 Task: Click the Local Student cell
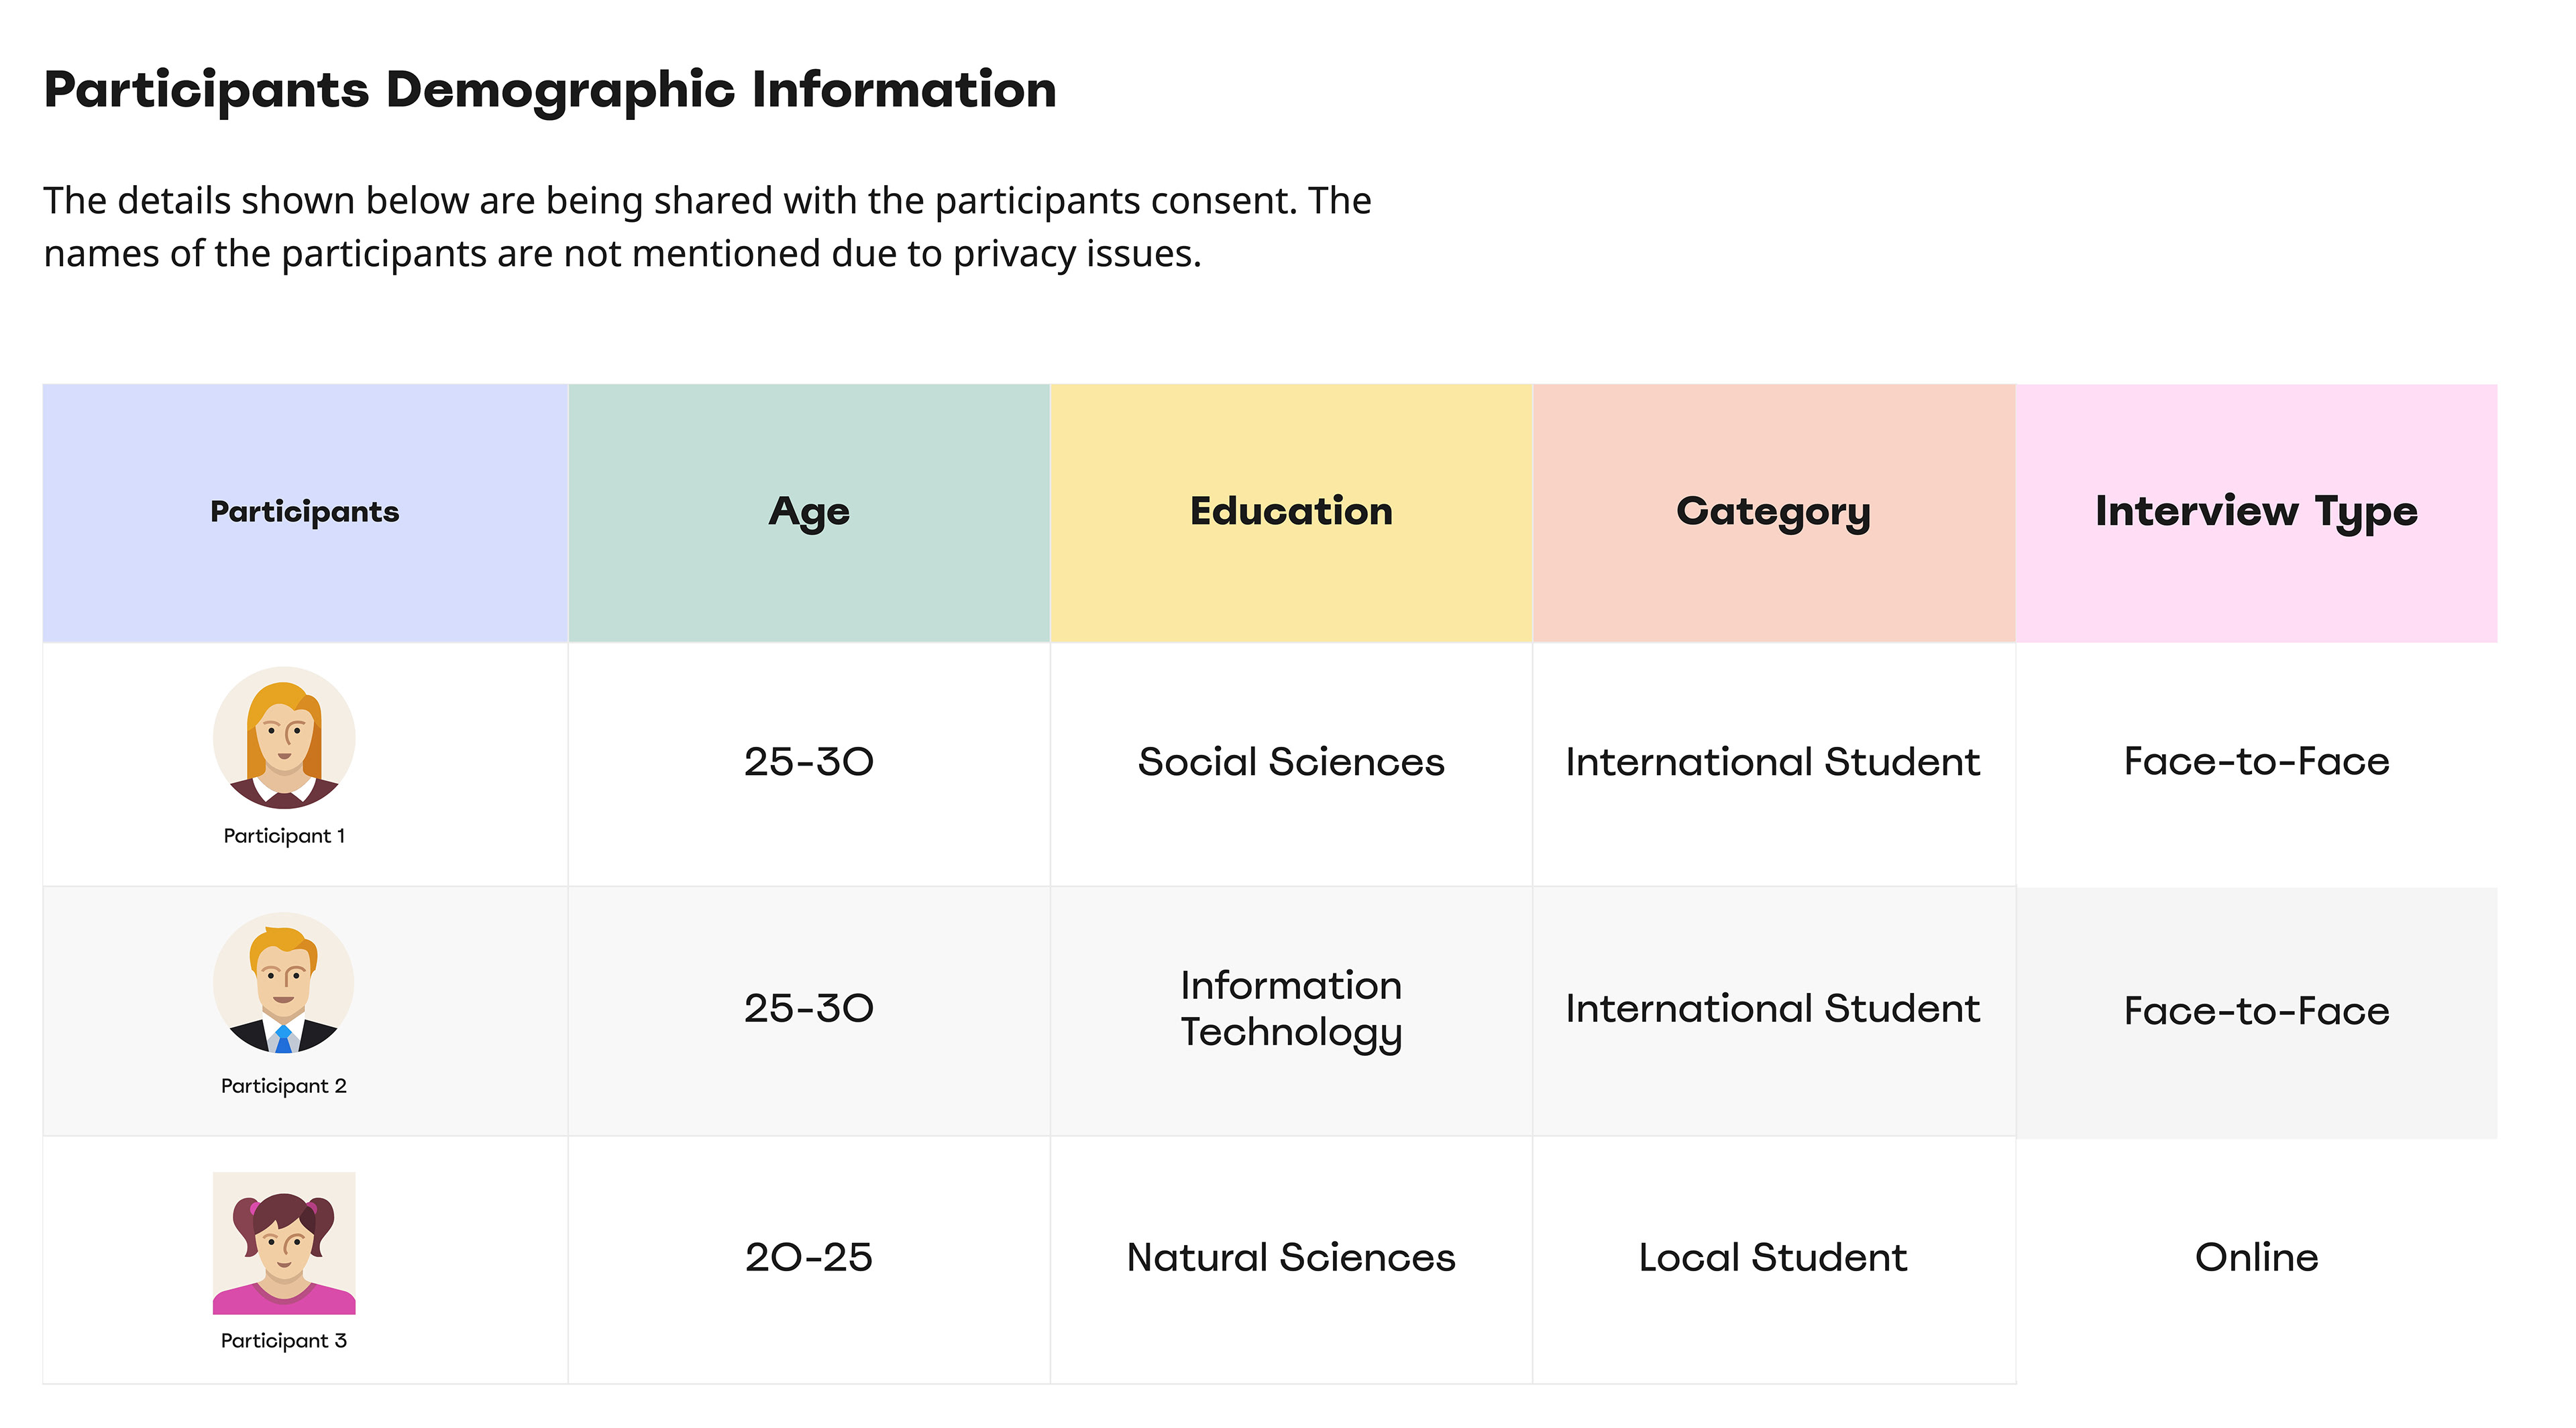point(1774,1260)
